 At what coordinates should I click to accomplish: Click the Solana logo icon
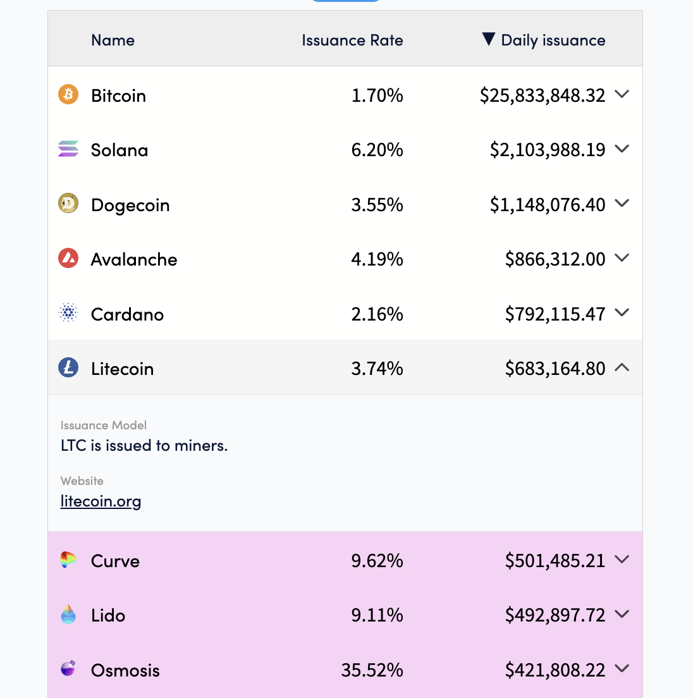coord(68,149)
